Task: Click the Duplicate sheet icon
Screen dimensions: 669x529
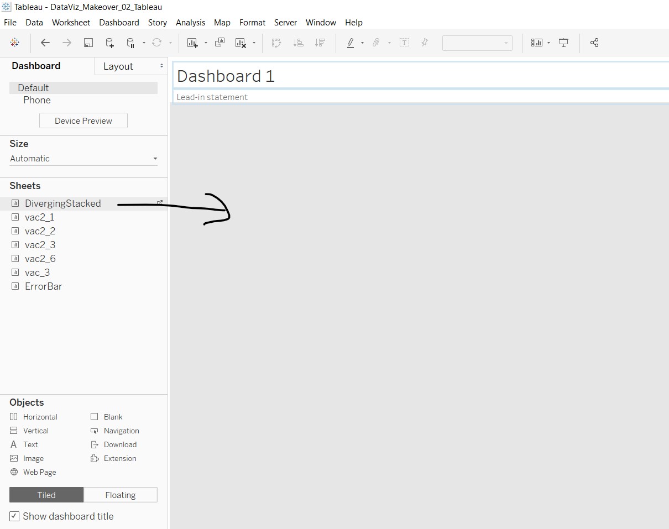Action: tap(219, 43)
